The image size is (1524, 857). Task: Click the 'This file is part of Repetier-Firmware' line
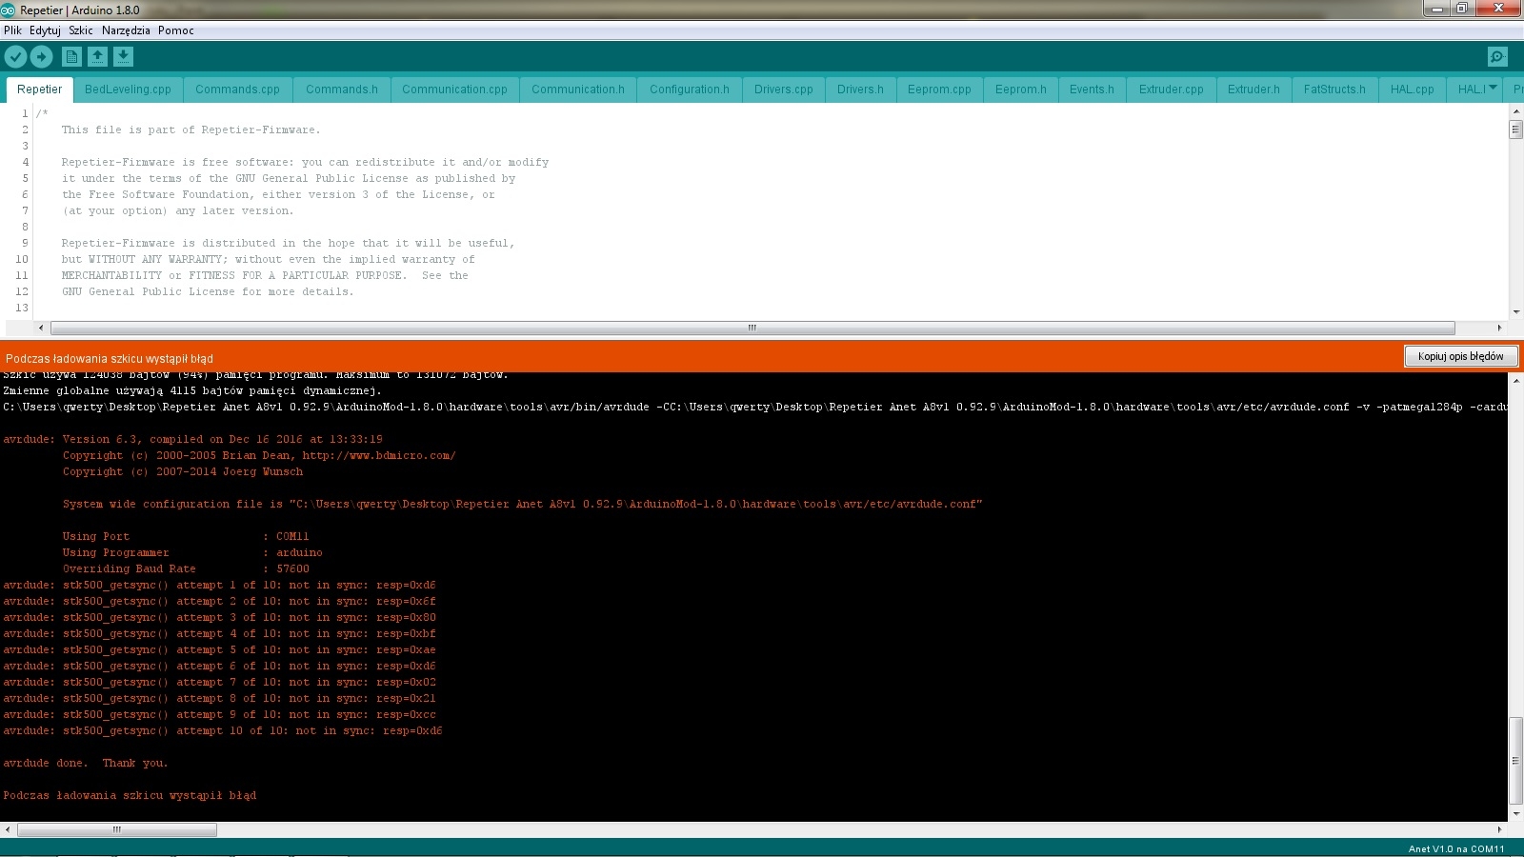tap(191, 130)
